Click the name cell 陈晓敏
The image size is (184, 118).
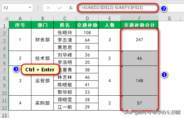[65, 84]
